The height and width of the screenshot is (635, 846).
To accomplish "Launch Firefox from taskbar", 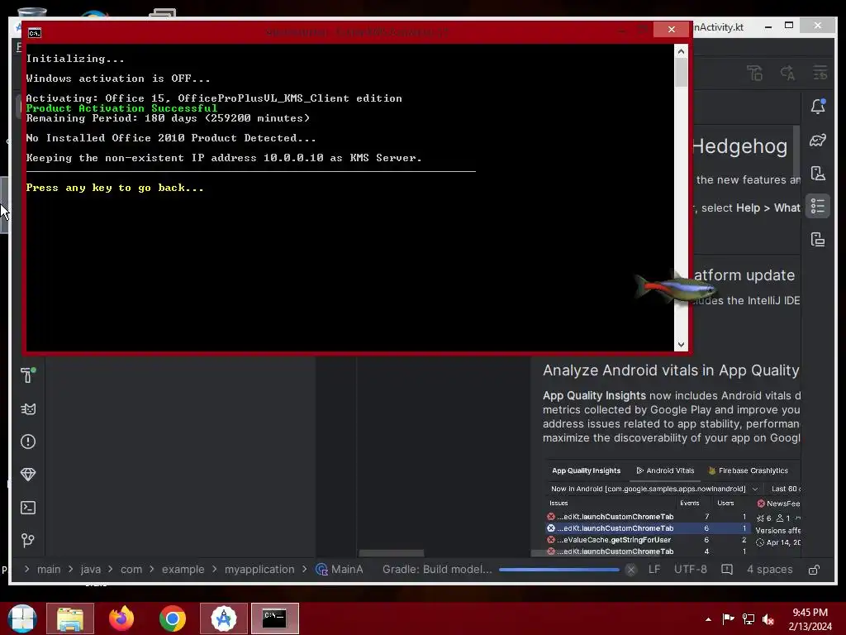I will click(121, 618).
